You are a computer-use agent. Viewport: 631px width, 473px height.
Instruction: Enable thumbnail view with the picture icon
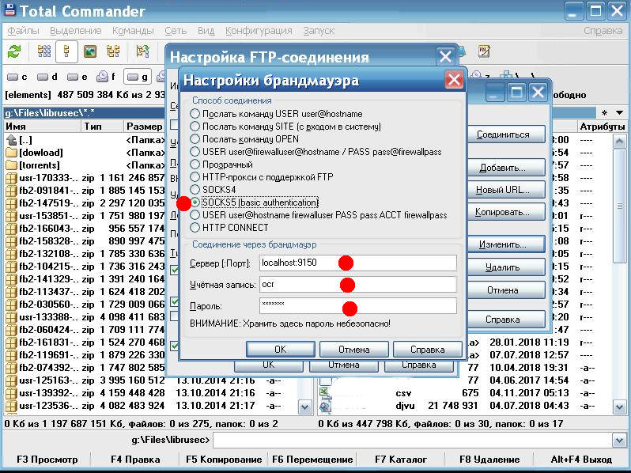pyautogui.click(x=89, y=51)
